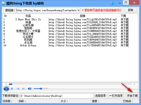Viewport: 141px width, 105px height.
Task: Stop playback with the square stop icon
Action: point(12,89)
